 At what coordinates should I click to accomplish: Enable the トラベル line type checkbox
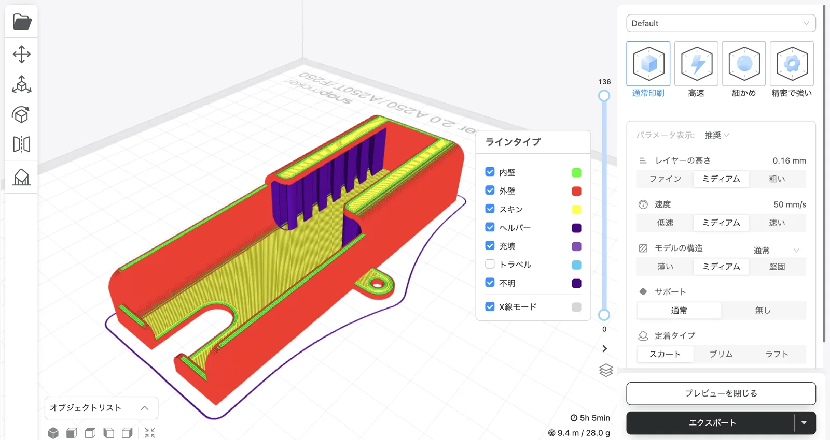point(490,264)
